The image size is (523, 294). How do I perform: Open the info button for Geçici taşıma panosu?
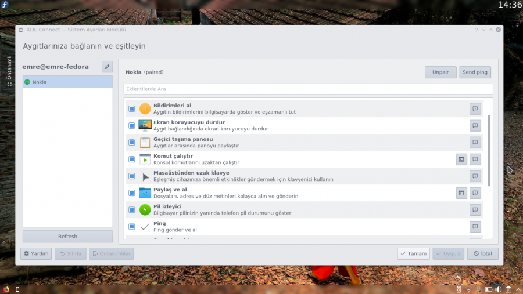[475, 142]
